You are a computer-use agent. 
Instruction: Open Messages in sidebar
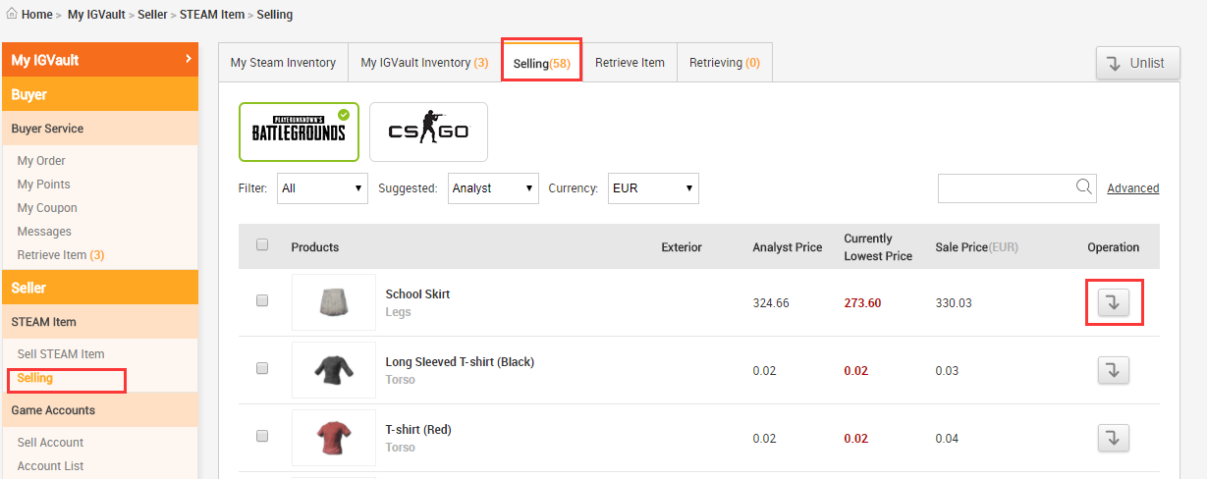(x=44, y=232)
